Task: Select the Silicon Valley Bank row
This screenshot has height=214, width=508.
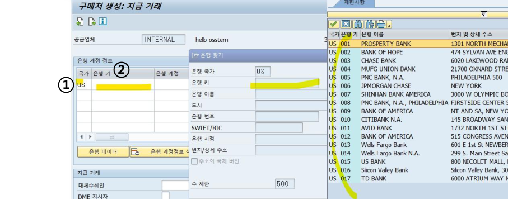Action: pos(418,170)
